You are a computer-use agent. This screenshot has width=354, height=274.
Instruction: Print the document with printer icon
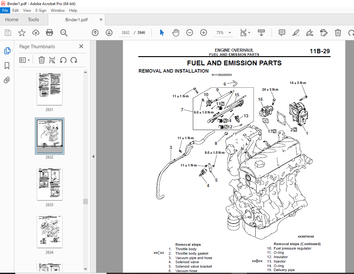point(49,33)
